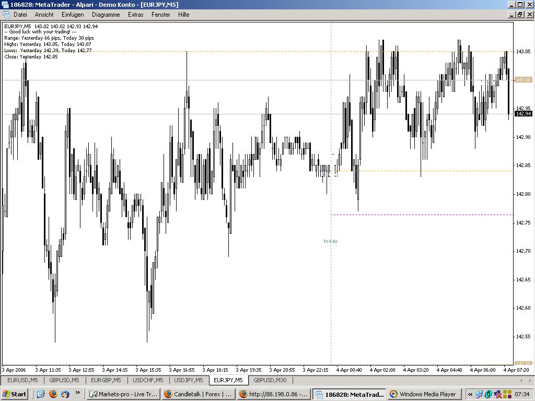Open the Windows Start menu
Image resolution: width=535 pixels, height=401 pixels.
point(14,394)
